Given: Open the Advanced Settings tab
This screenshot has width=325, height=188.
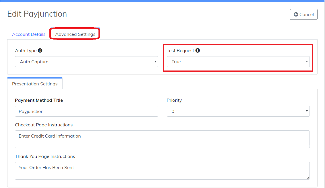Looking at the screenshot, I should pos(75,34).
